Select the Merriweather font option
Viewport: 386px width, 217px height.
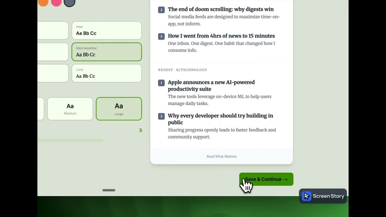coord(107,52)
